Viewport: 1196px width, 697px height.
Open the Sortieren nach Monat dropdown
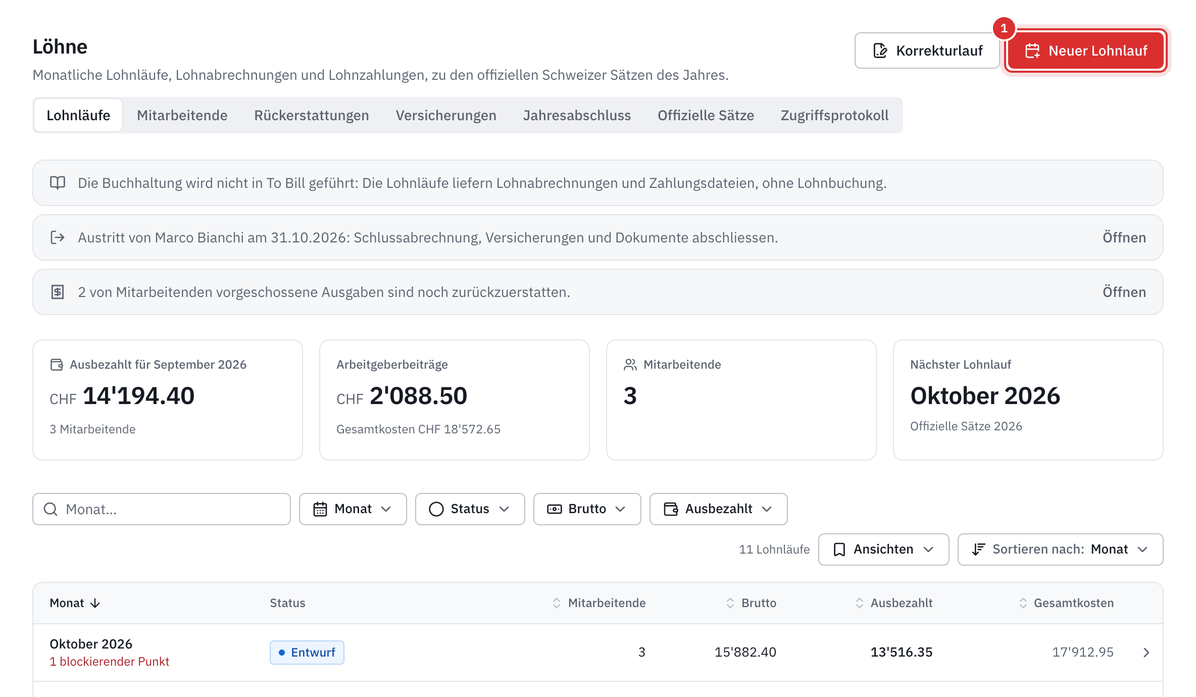pos(1060,550)
